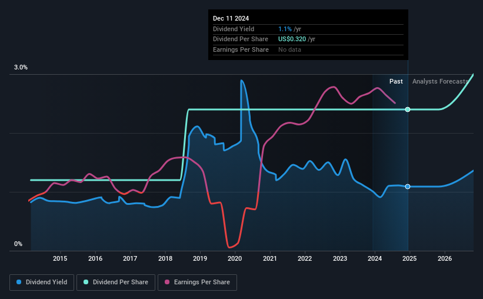Image resolution: width=483 pixels, height=299 pixels.
Task: Click the 2022 x-axis label
Action: [305, 258]
